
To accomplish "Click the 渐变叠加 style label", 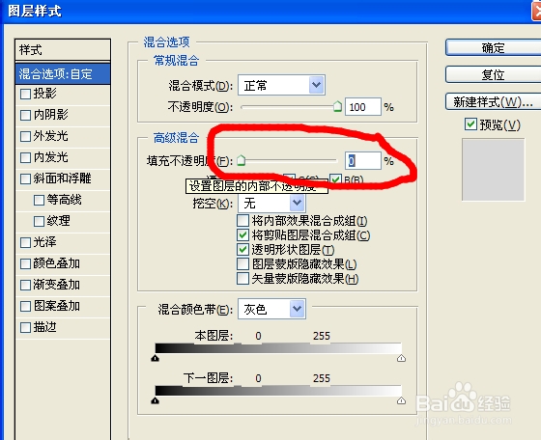I will coord(57,285).
